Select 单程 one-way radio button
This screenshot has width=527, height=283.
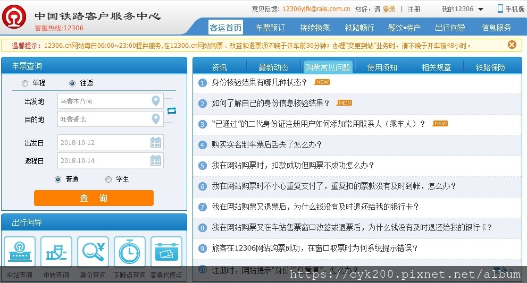25,83
